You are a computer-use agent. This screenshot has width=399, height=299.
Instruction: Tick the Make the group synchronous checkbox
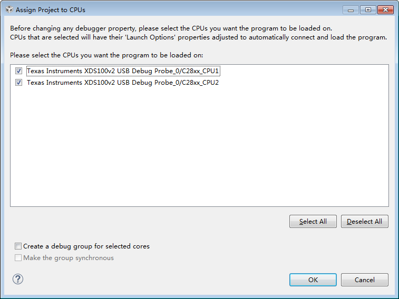18,258
